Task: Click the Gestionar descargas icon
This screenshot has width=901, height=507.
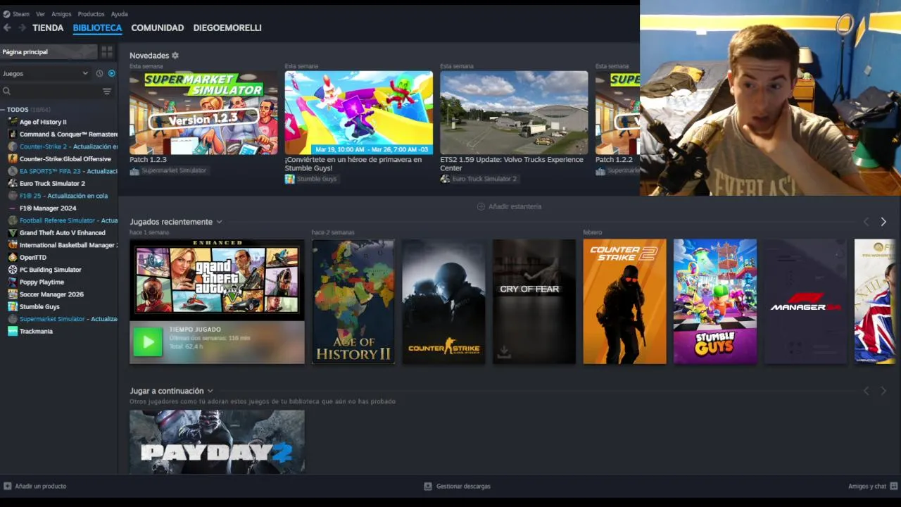Action: 427,486
